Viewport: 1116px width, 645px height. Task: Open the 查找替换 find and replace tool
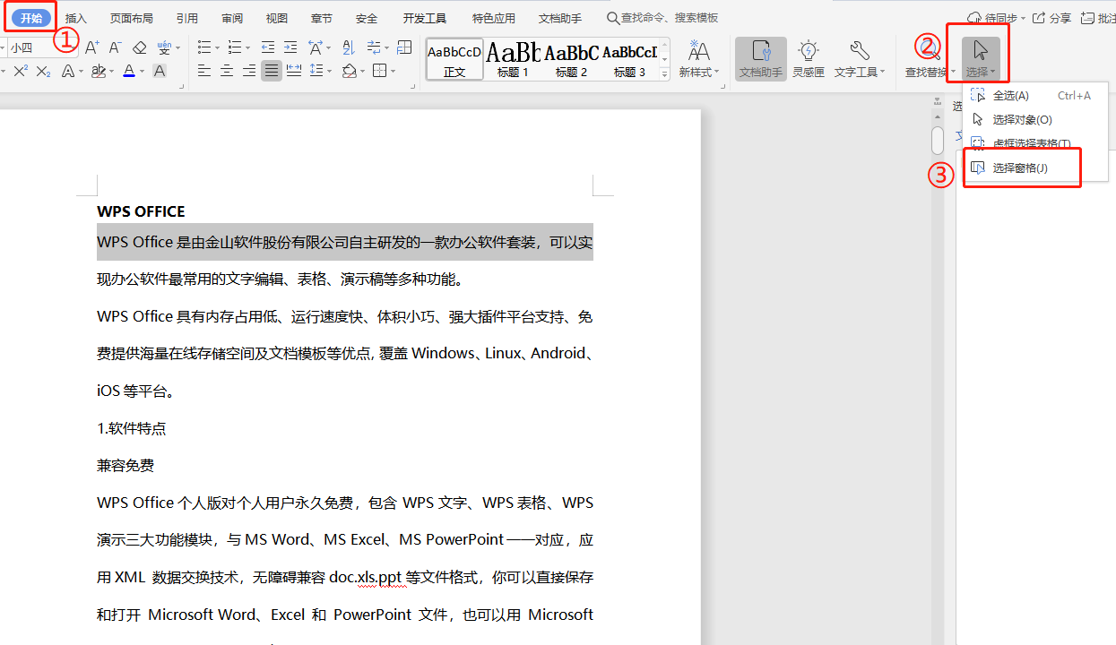pyautogui.click(x=930, y=59)
